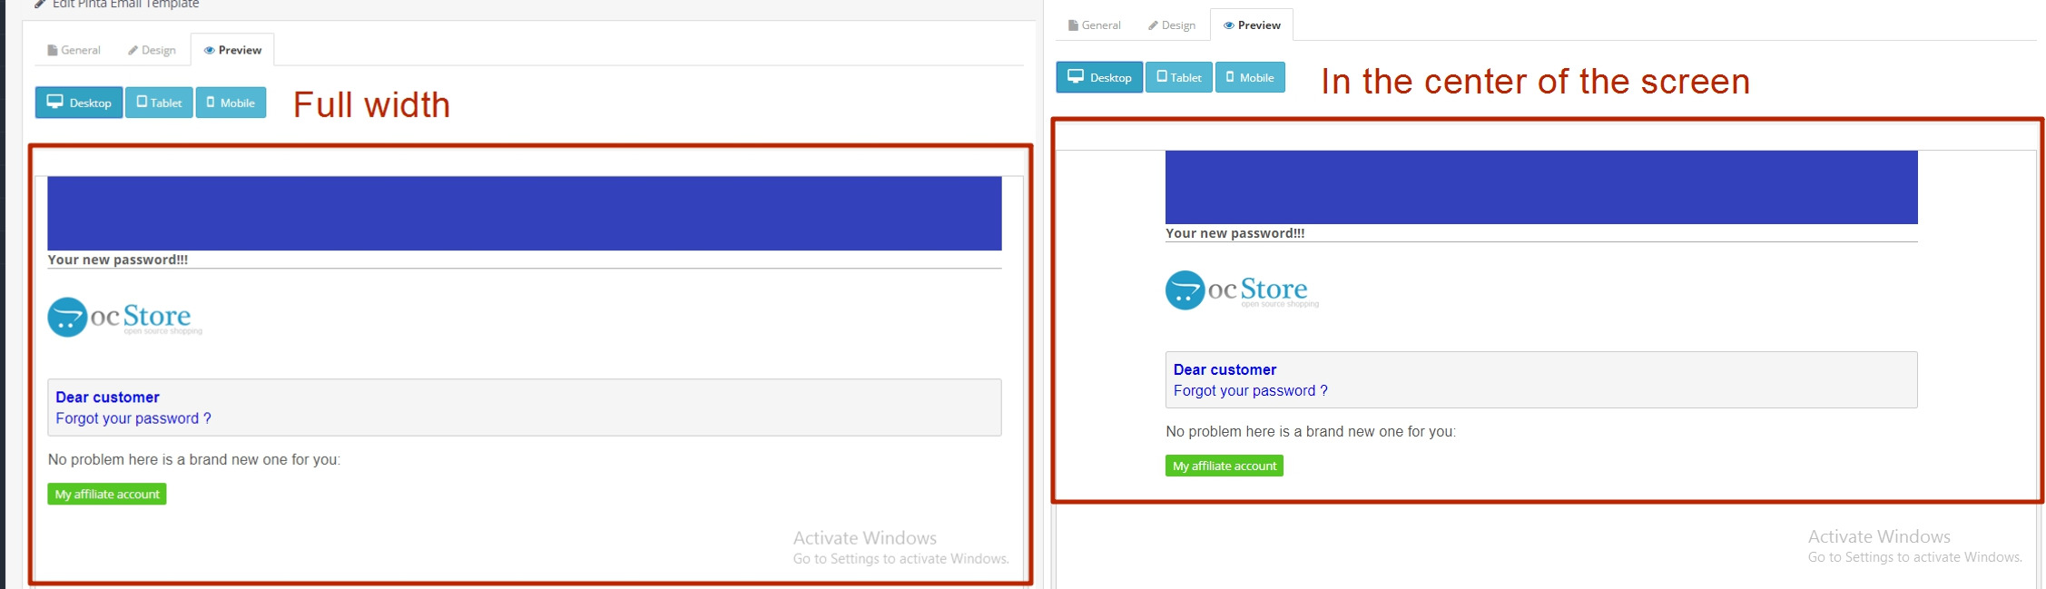Switch to Desktop preview in left panel

[79, 103]
